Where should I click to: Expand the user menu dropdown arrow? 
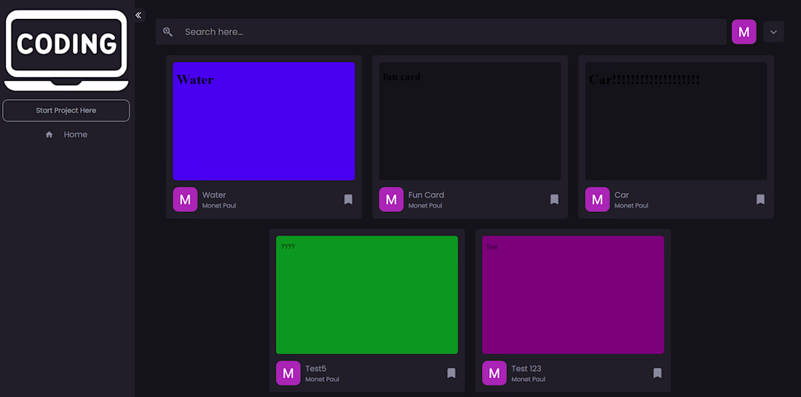point(773,31)
